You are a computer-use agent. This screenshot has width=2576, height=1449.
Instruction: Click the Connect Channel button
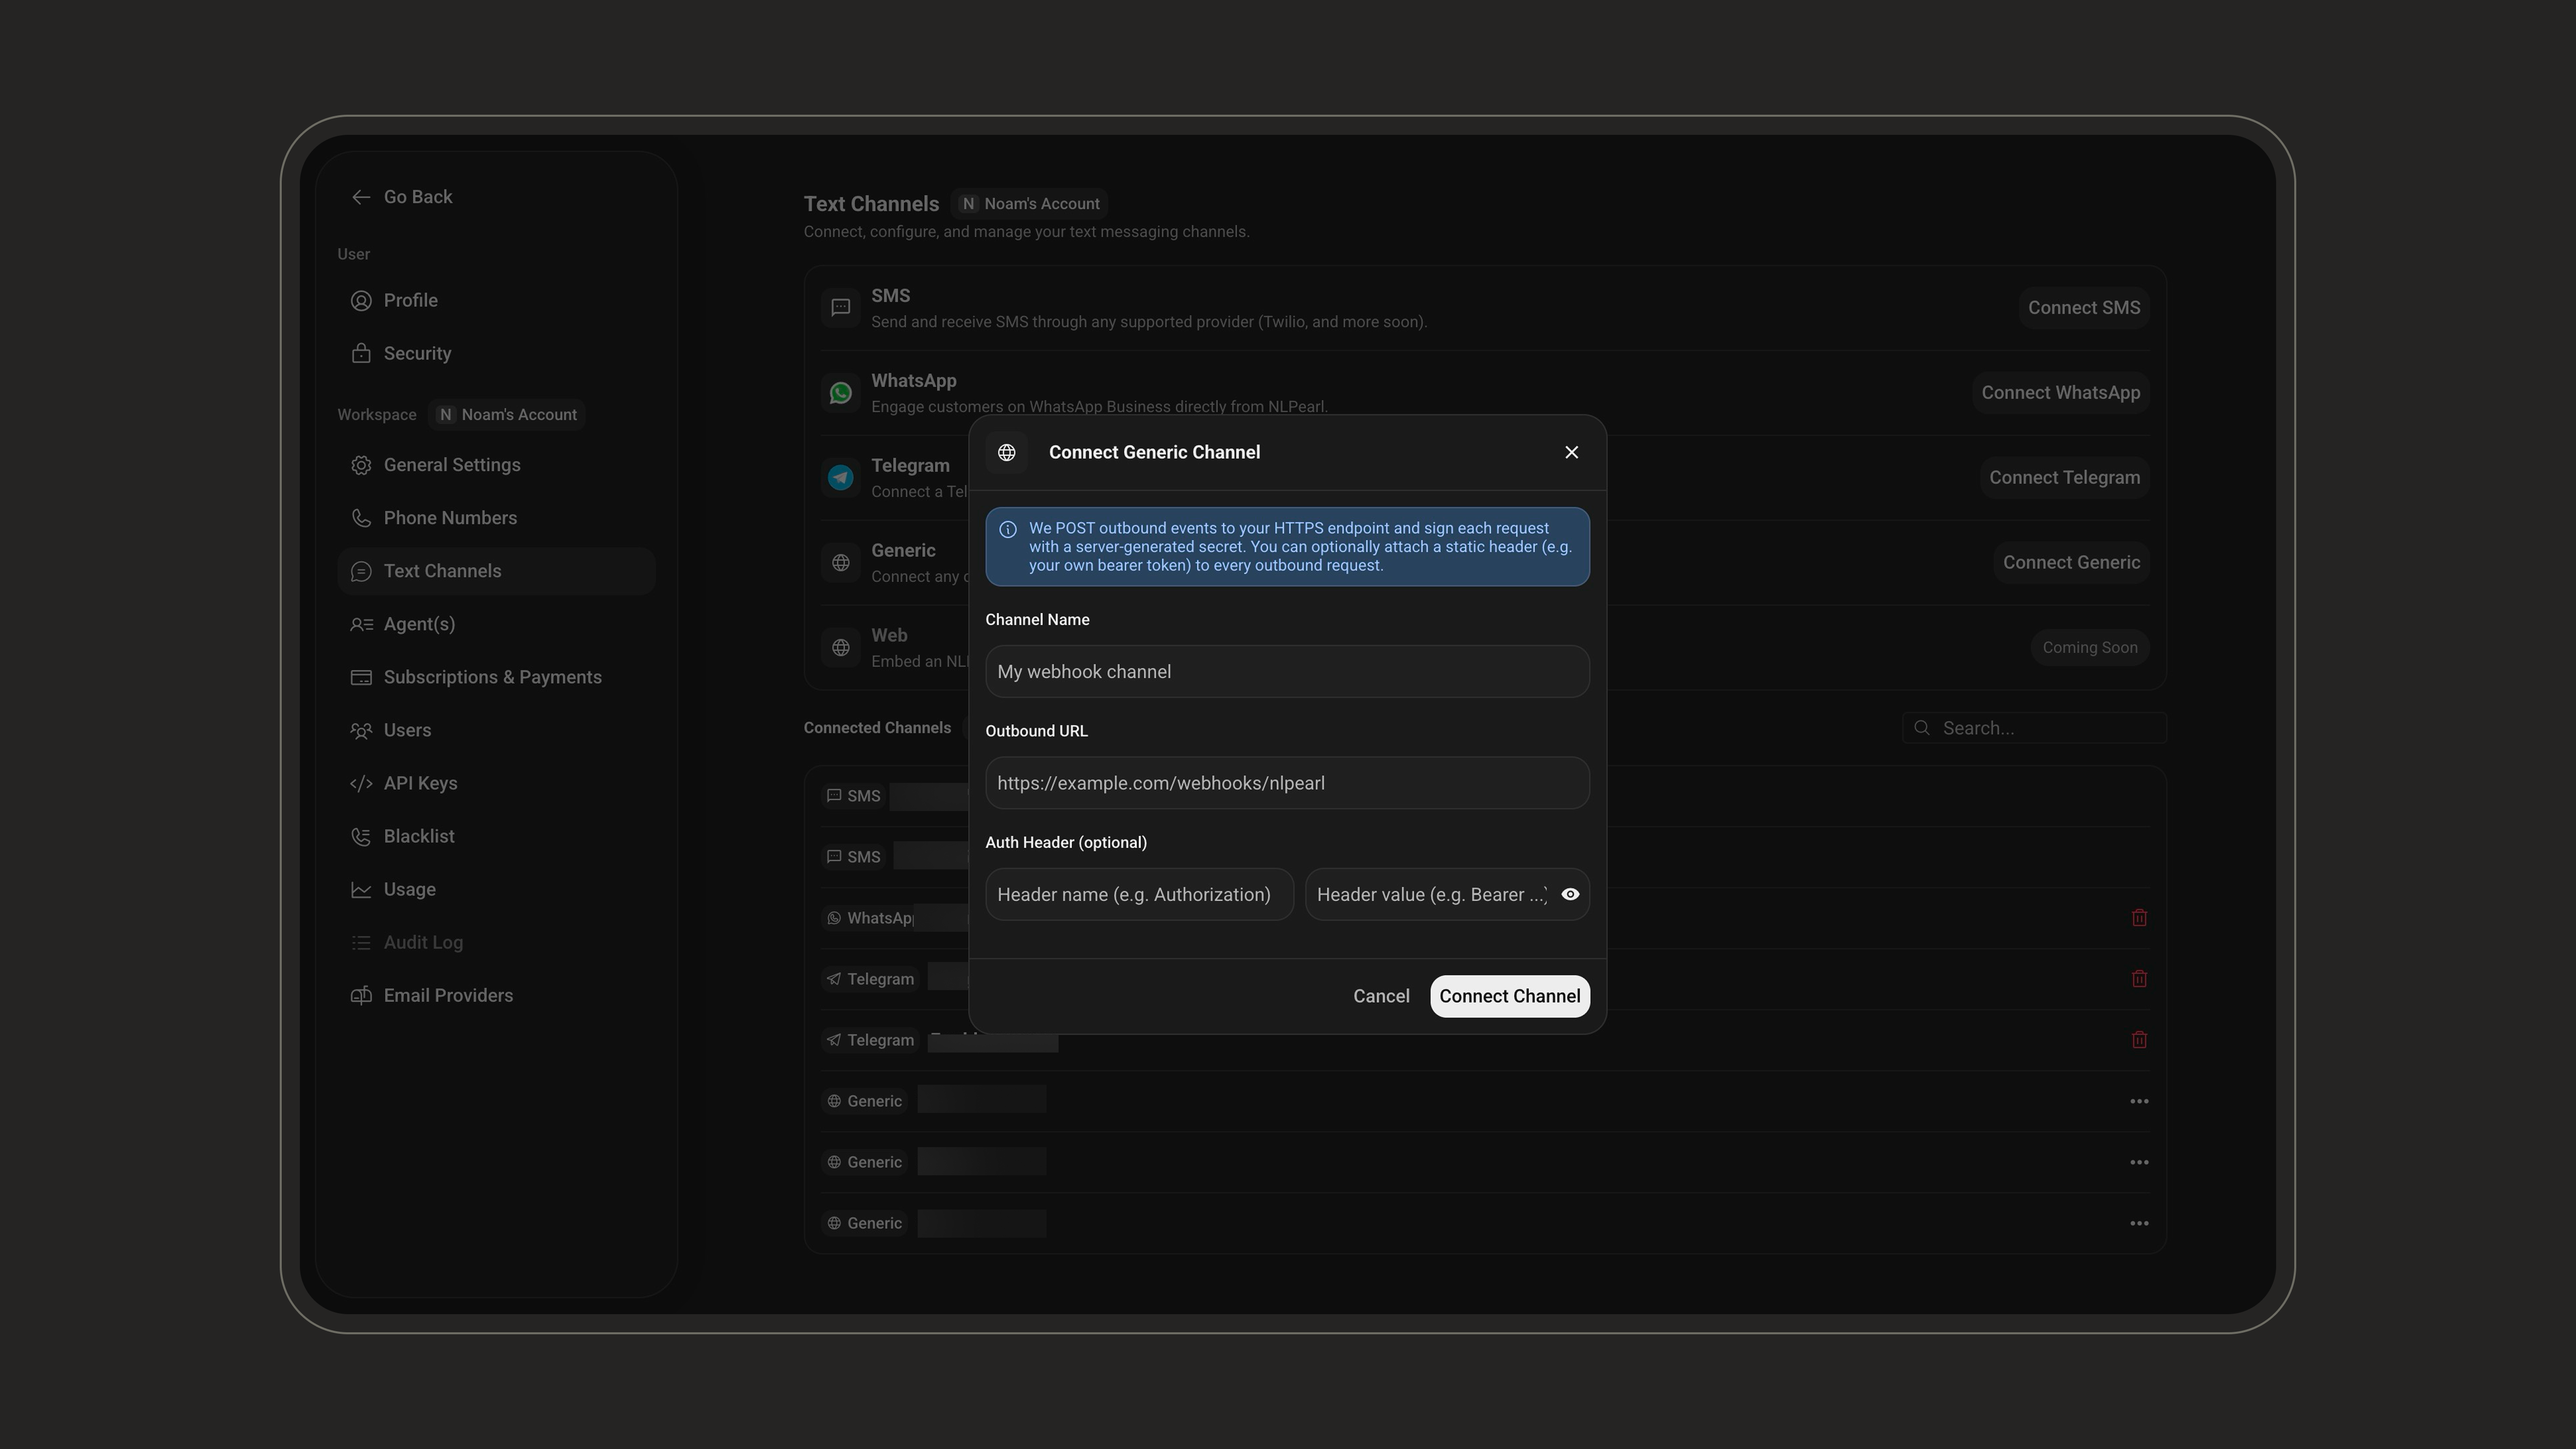(x=1509, y=996)
